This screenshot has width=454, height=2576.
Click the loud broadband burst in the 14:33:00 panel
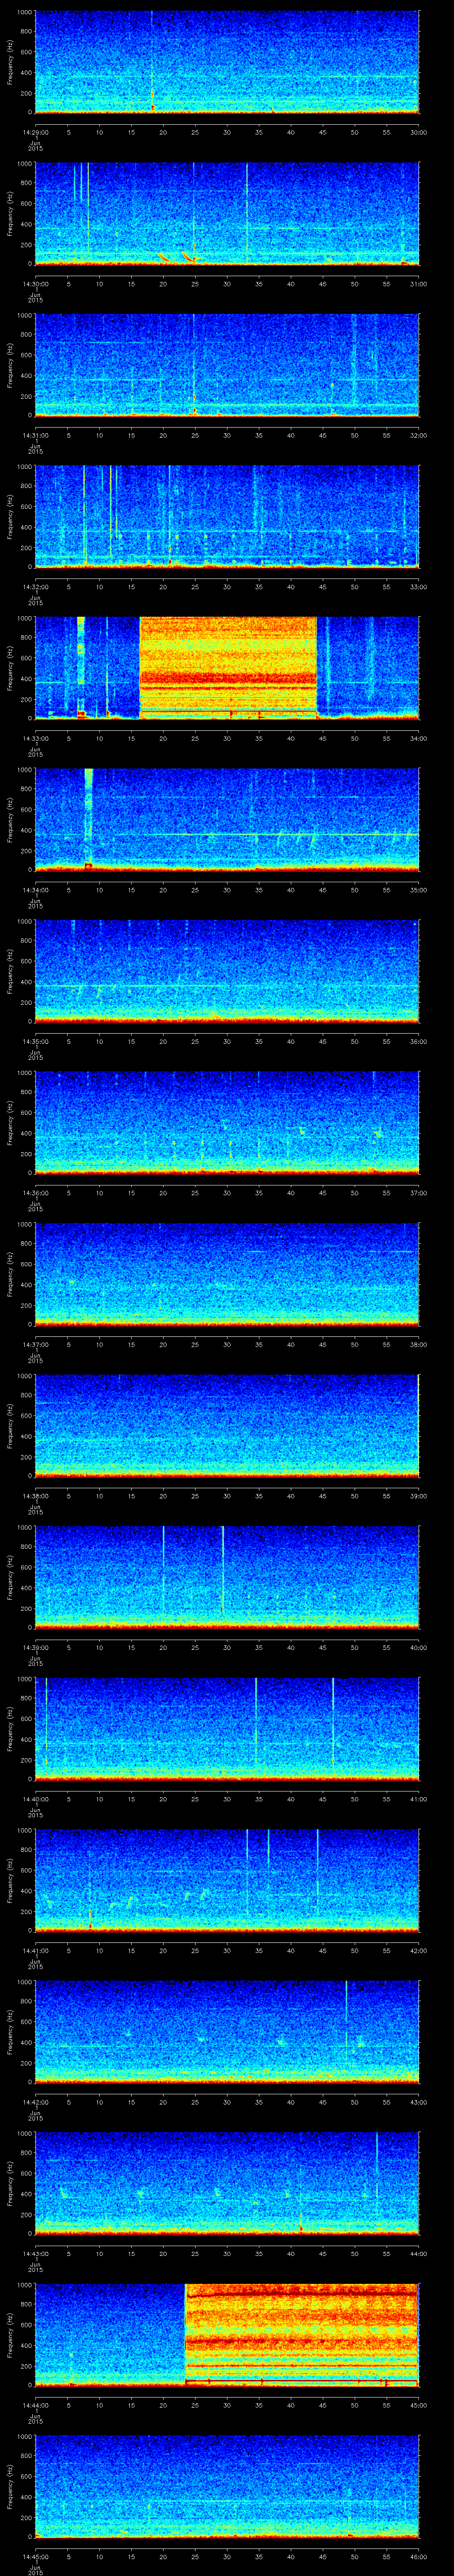(227, 668)
